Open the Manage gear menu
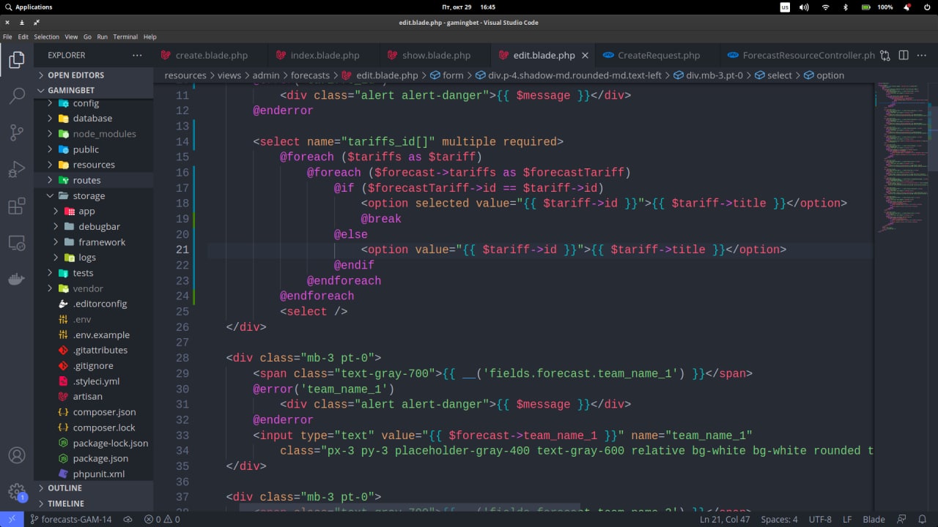 [16, 491]
